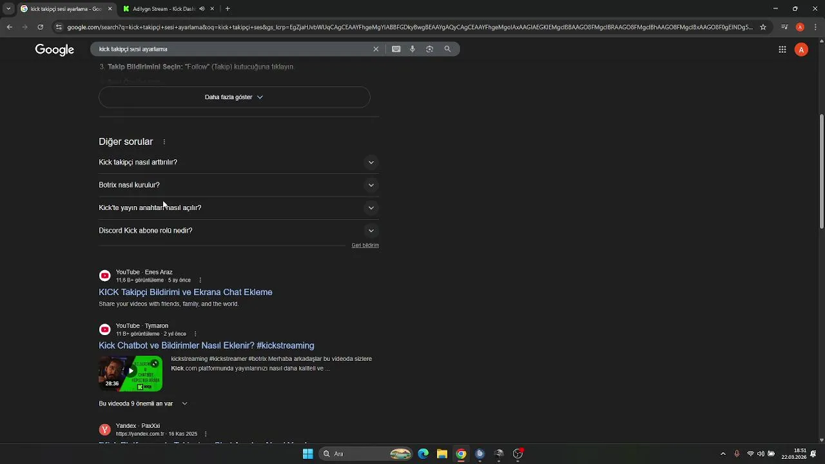
Task: Open Kick Chatbot ve Bildirimler Nasıl Eklenir result
Action: pyautogui.click(x=206, y=345)
